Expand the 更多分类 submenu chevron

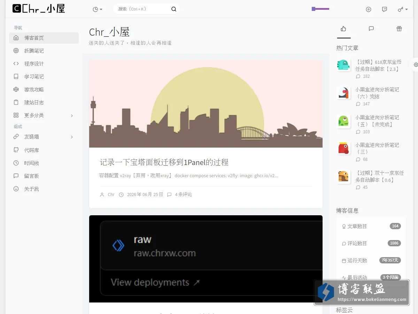[72, 115]
